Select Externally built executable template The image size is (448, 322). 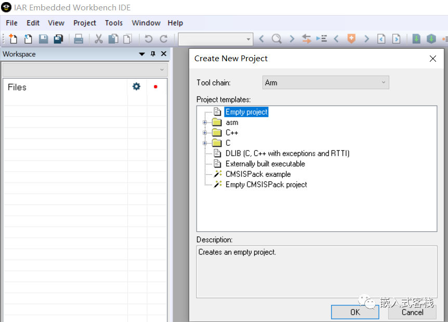pyautogui.click(x=265, y=164)
